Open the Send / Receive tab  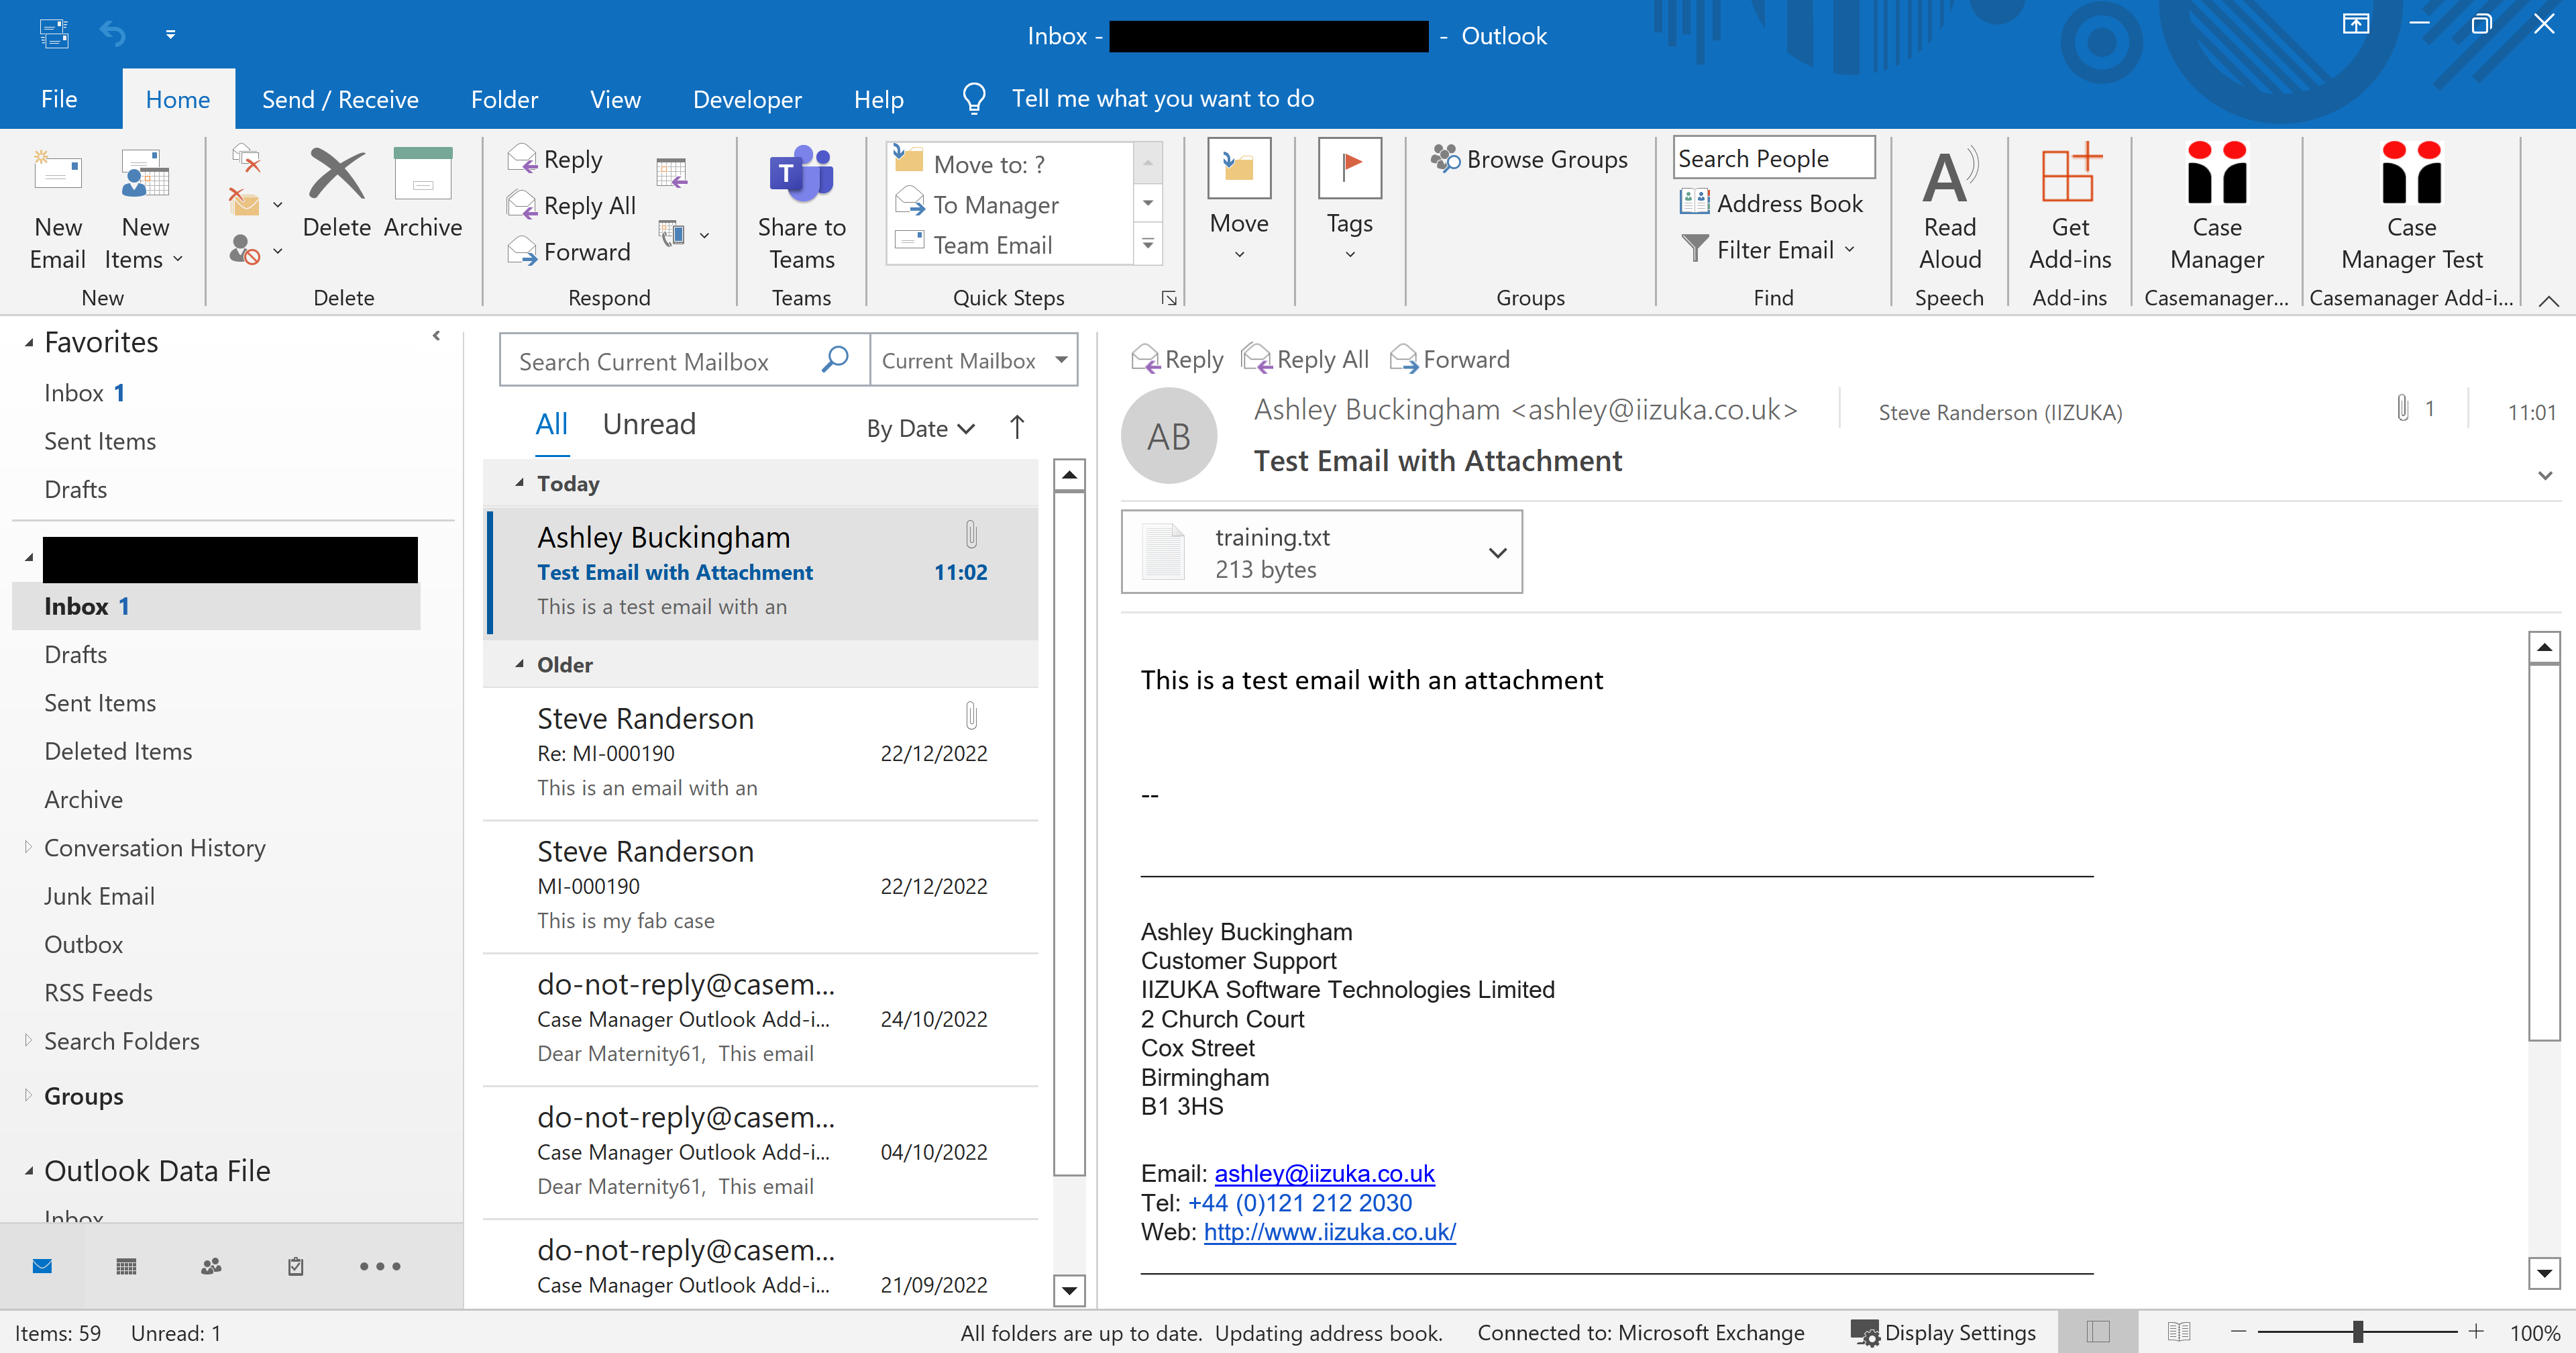[x=340, y=99]
